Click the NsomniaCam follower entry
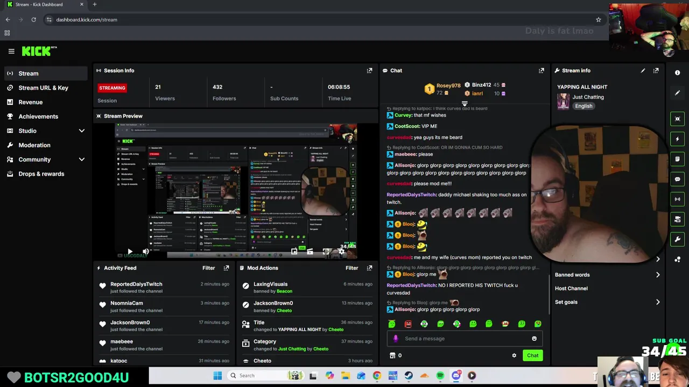The width and height of the screenshot is (689, 387). 165,306
